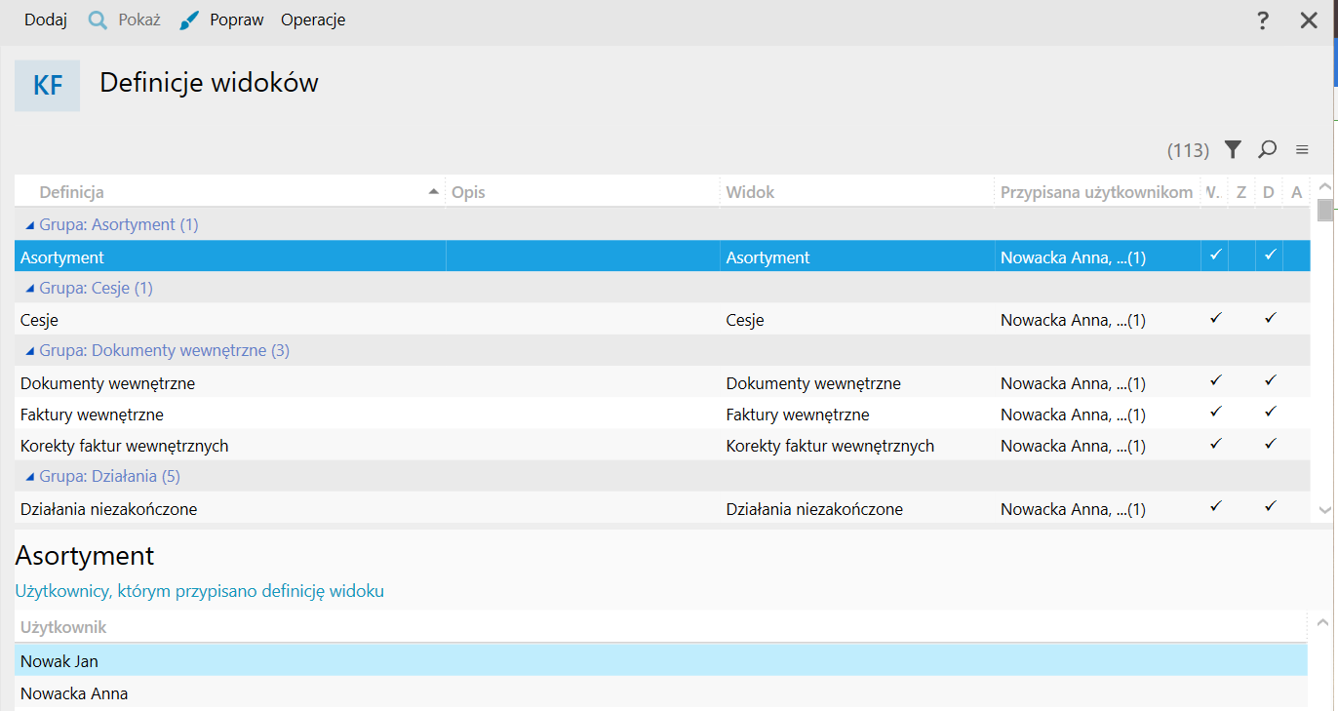Click the help question mark icon
Screen dimensions: 1338x711
1263,20
